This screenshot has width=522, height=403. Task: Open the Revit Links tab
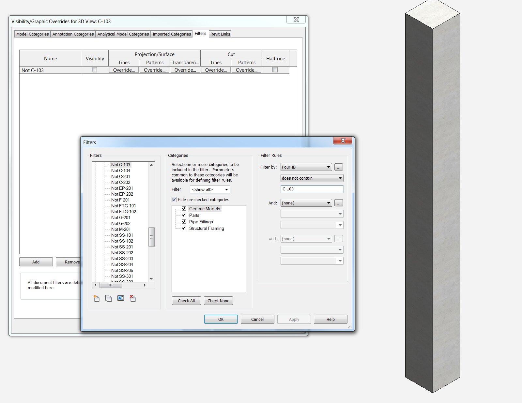point(220,34)
